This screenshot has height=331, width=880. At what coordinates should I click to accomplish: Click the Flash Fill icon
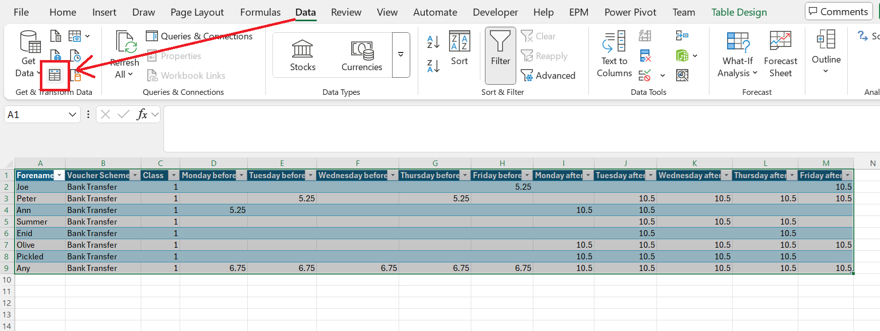click(645, 36)
